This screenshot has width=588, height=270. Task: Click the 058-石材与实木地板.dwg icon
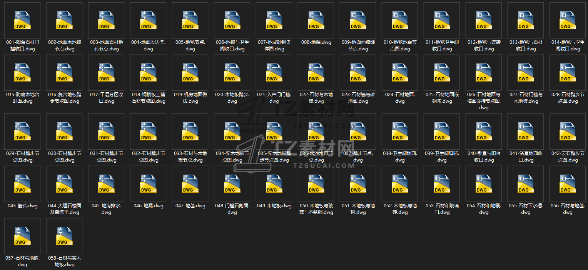click(x=64, y=236)
